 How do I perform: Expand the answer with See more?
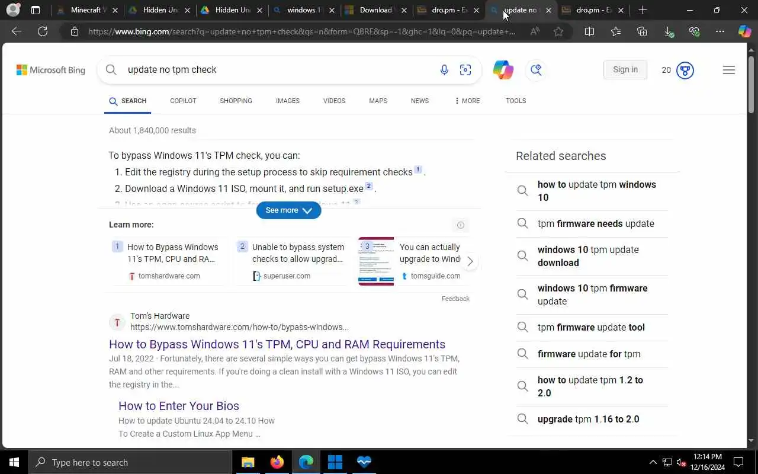[x=289, y=210]
